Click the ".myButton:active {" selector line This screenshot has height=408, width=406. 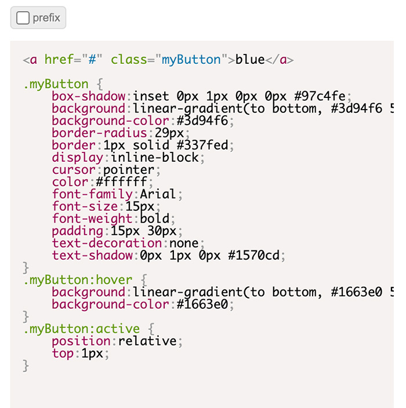tap(89, 329)
